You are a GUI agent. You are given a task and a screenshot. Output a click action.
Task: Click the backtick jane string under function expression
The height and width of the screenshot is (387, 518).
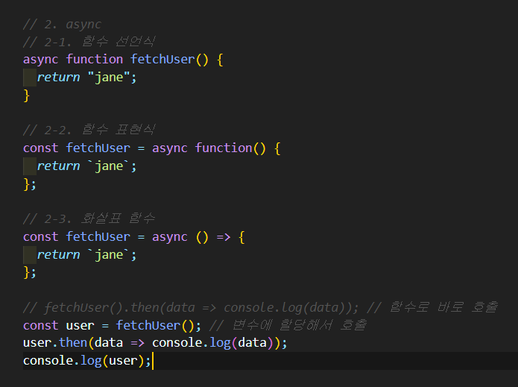[x=110, y=166]
